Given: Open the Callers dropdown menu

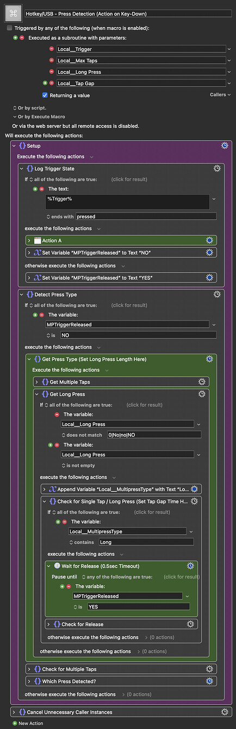Looking at the screenshot, I should (220, 95).
